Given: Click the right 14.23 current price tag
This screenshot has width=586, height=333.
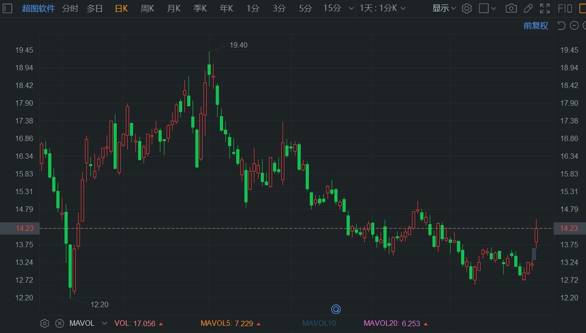Looking at the screenshot, I should [x=570, y=228].
